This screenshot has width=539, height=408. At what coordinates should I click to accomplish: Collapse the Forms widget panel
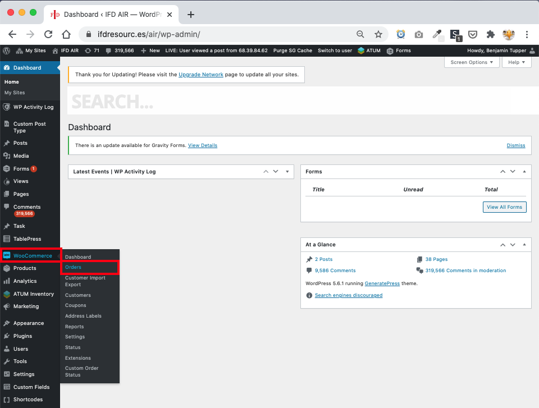point(524,172)
